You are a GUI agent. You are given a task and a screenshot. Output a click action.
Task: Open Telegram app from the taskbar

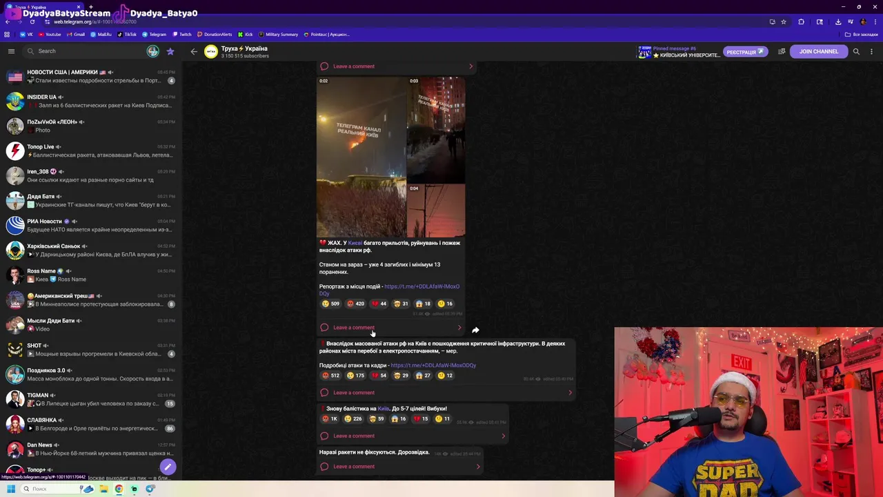click(150, 489)
